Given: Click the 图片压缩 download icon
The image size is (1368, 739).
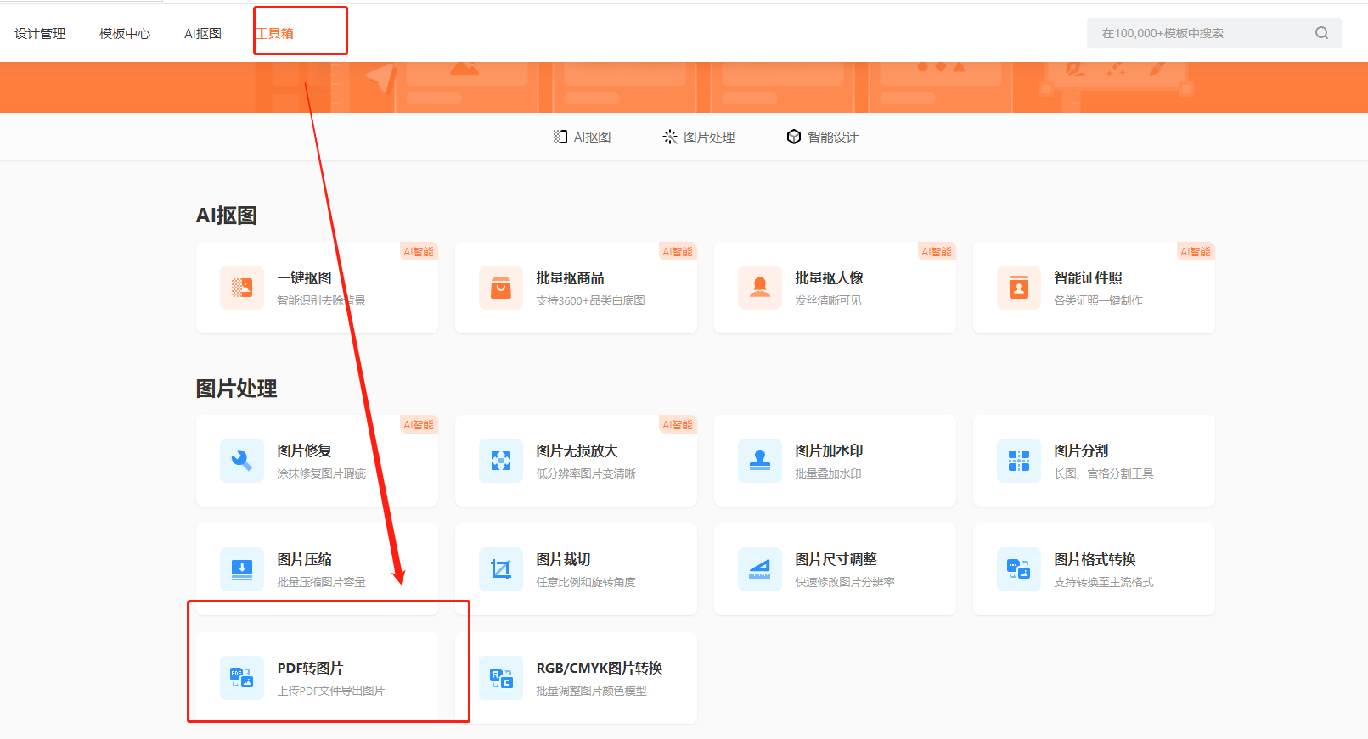Looking at the screenshot, I should click(x=242, y=569).
